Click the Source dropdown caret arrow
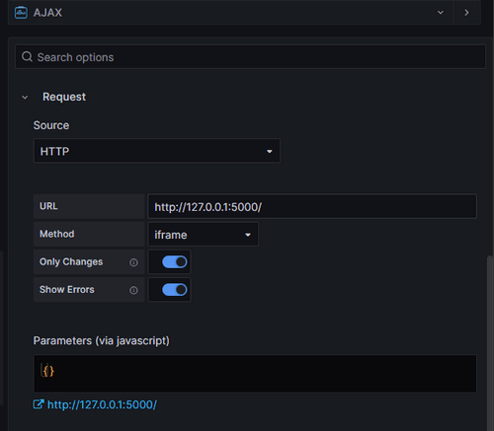494x431 pixels. 270,151
